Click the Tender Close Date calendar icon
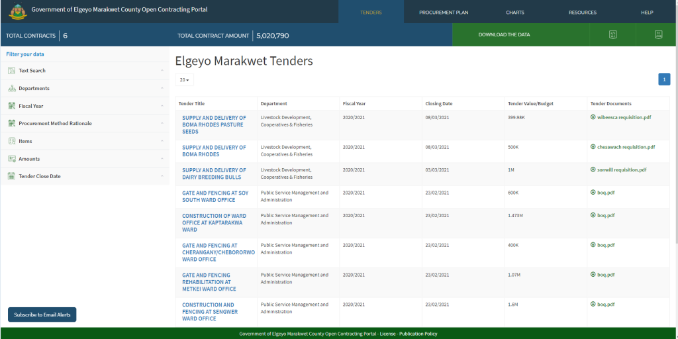Viewport: 678px width, 339px height. coord(11,176)
